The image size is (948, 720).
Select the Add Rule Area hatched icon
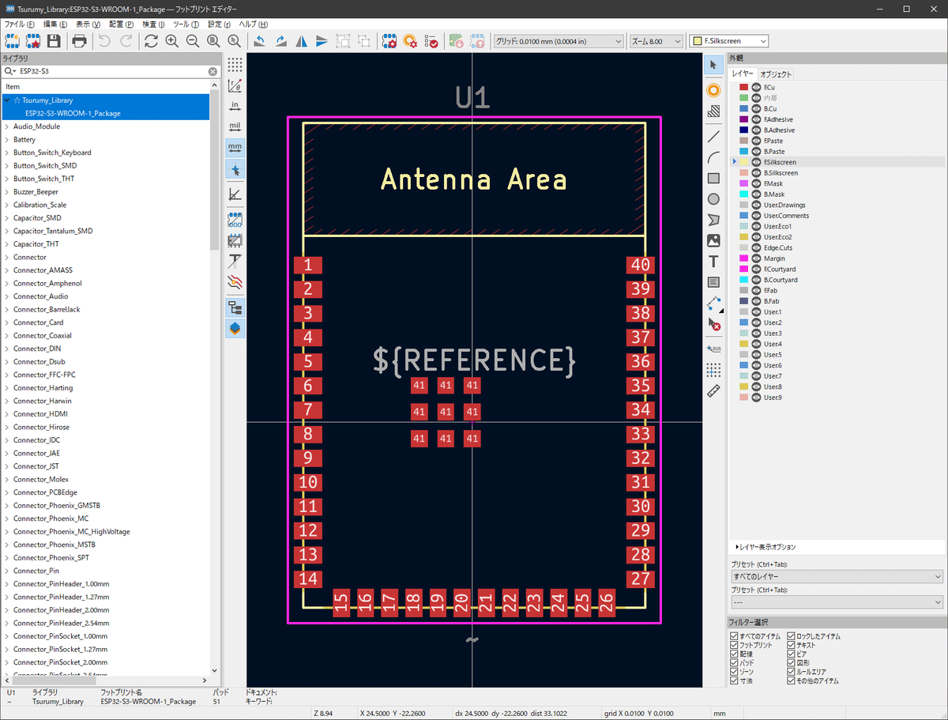pyautogui.click(x=713, y=111)
